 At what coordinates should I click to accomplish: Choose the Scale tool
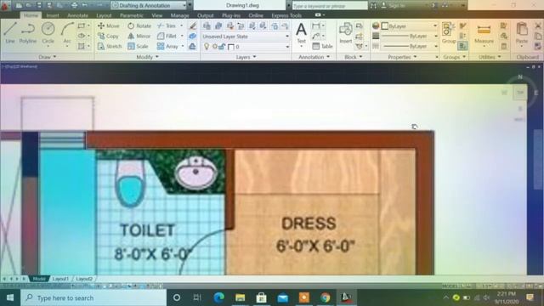pyautogui.click(x=138, y=46)
